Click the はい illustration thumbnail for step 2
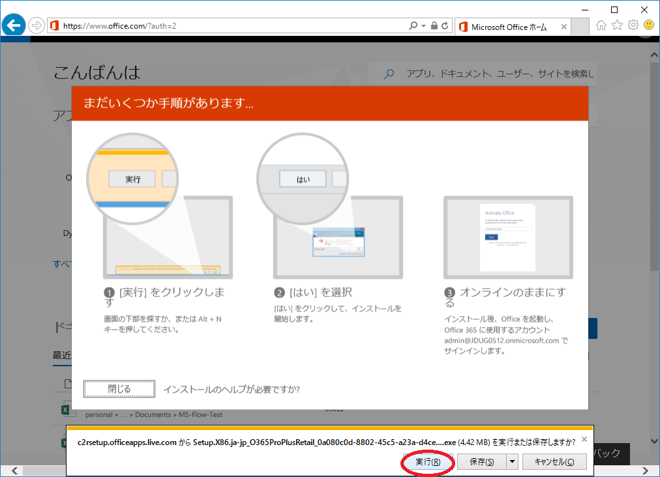Image resolution: width=660 pixels, height=477 pixels. [x=331, y=206]
